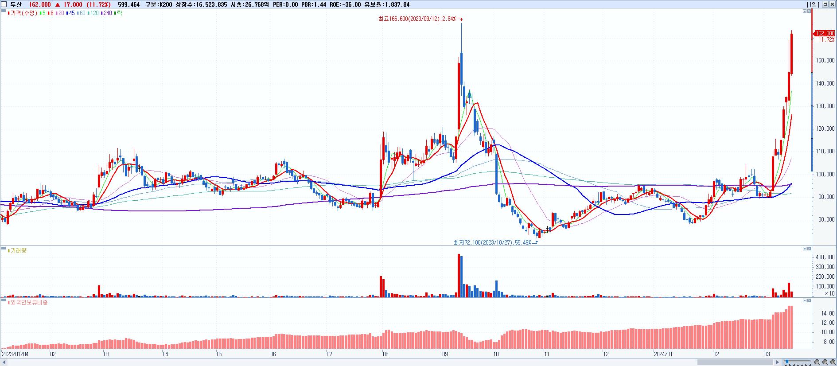Select the 240-day moving average legend
Image resolution: width=837 pixels, height=366 pixels.
(106, 13)
